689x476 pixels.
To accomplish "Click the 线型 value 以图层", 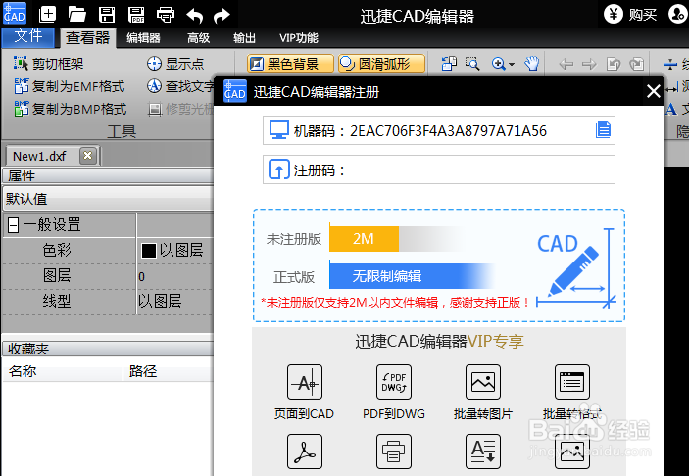I will [x=160, y=302].
